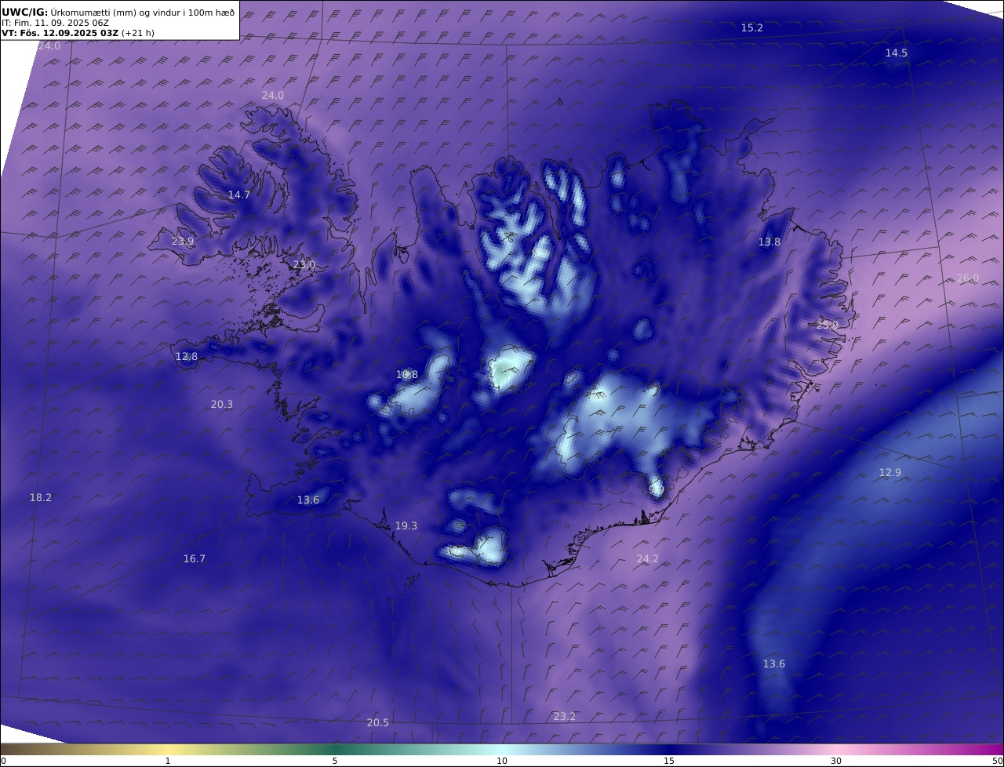1004x767 pixels.
Task: Select the 19.3 value label
Action: [x=406, y=526]
